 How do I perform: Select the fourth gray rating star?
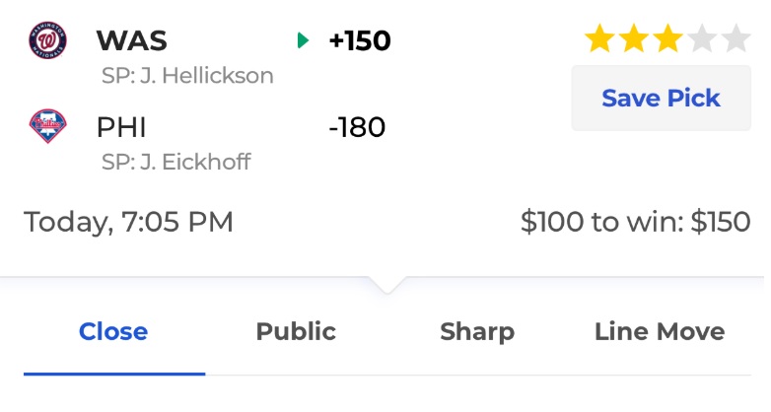(702, 39)
